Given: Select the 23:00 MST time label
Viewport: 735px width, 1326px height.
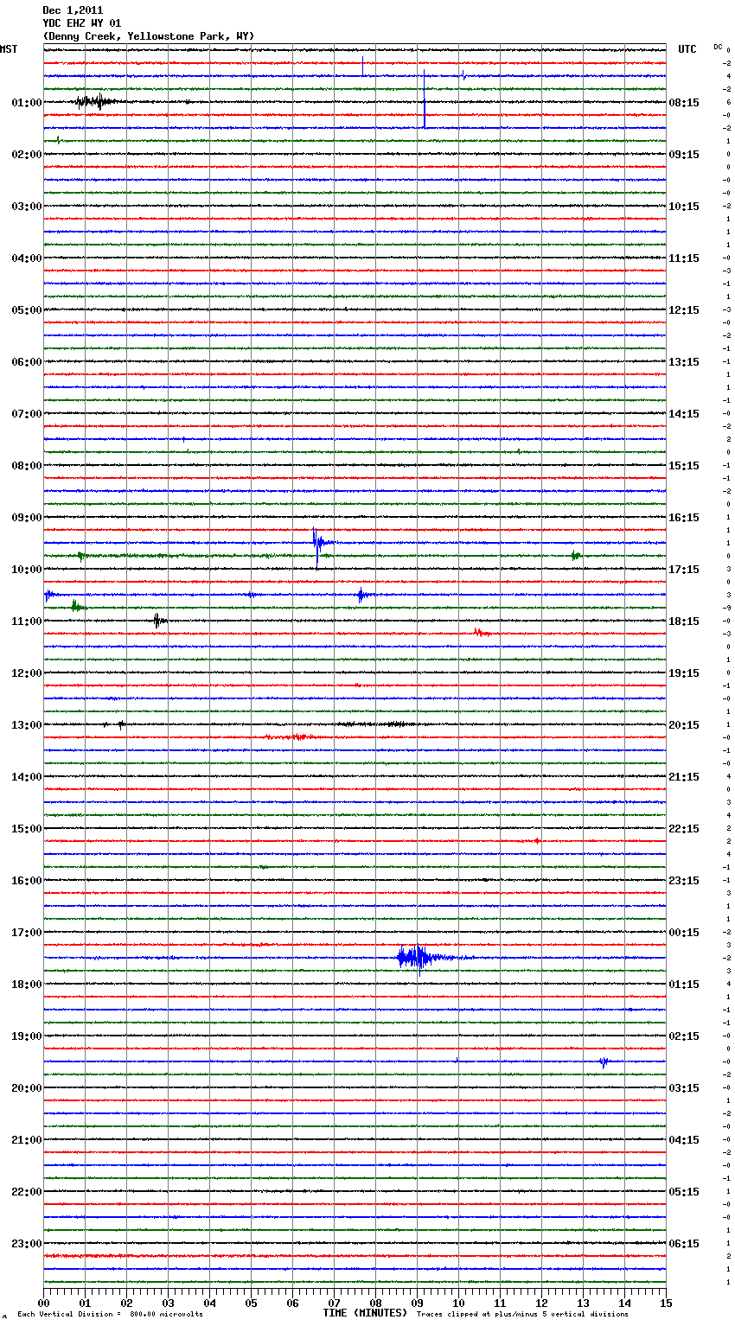Looking at the screenshot, I should tap(27, 1244).
